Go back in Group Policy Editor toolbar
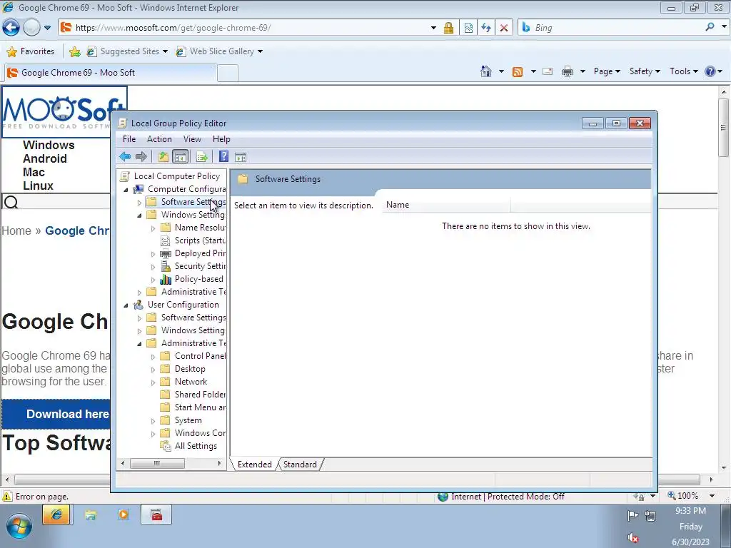 click(x=125, y=156)
